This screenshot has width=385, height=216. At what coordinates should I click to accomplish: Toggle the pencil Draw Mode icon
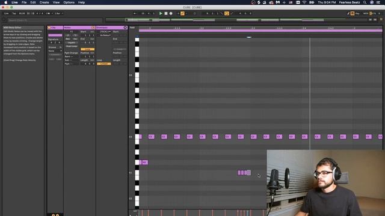click(348, 13)
